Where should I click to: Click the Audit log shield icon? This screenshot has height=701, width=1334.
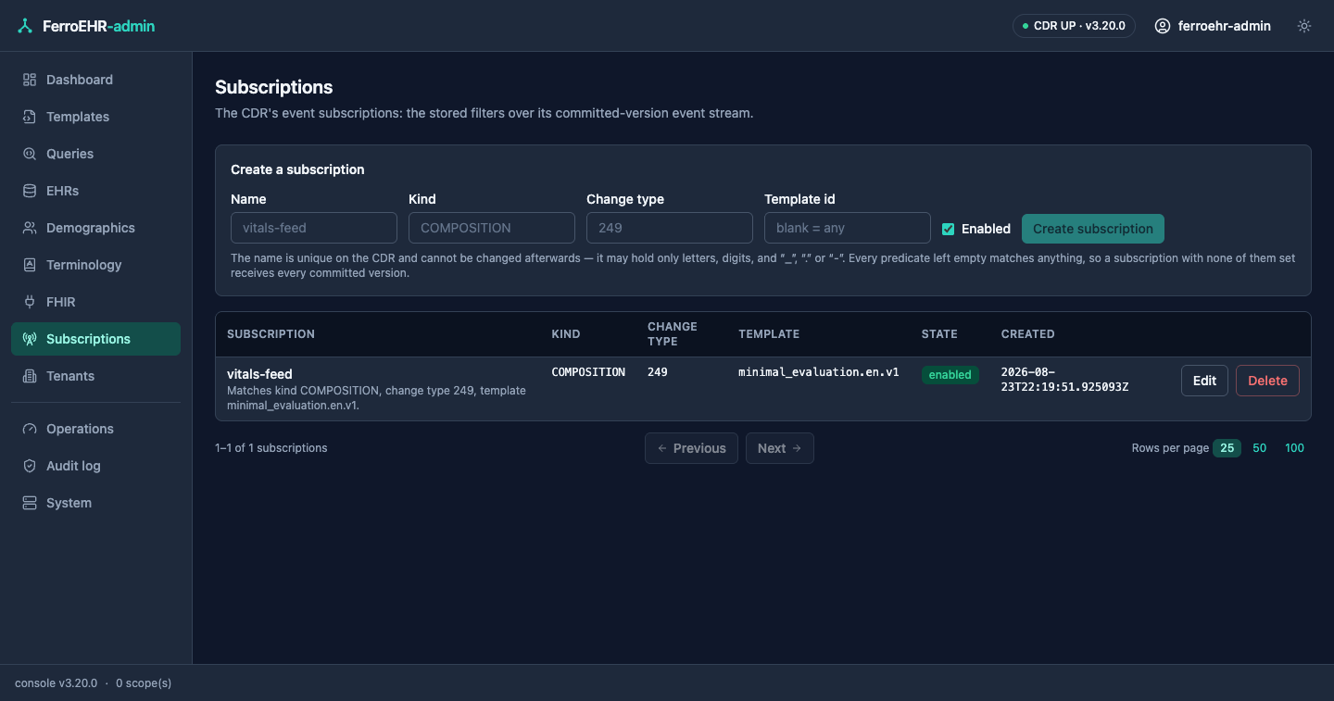point(30,466)
